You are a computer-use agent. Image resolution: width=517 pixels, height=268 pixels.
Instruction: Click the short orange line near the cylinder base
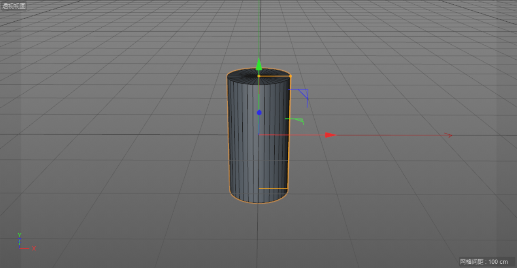[273, 188]
